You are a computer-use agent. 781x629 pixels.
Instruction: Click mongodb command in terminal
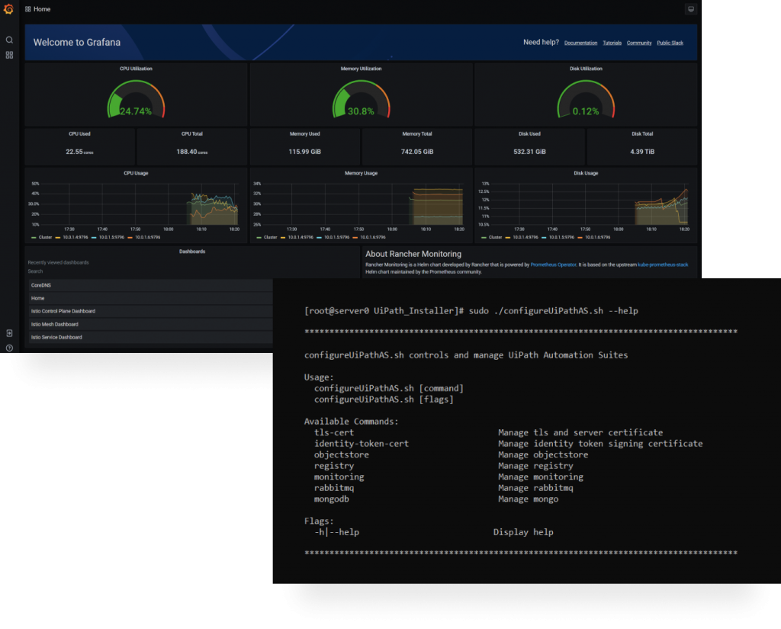click(x=331, y=499)
